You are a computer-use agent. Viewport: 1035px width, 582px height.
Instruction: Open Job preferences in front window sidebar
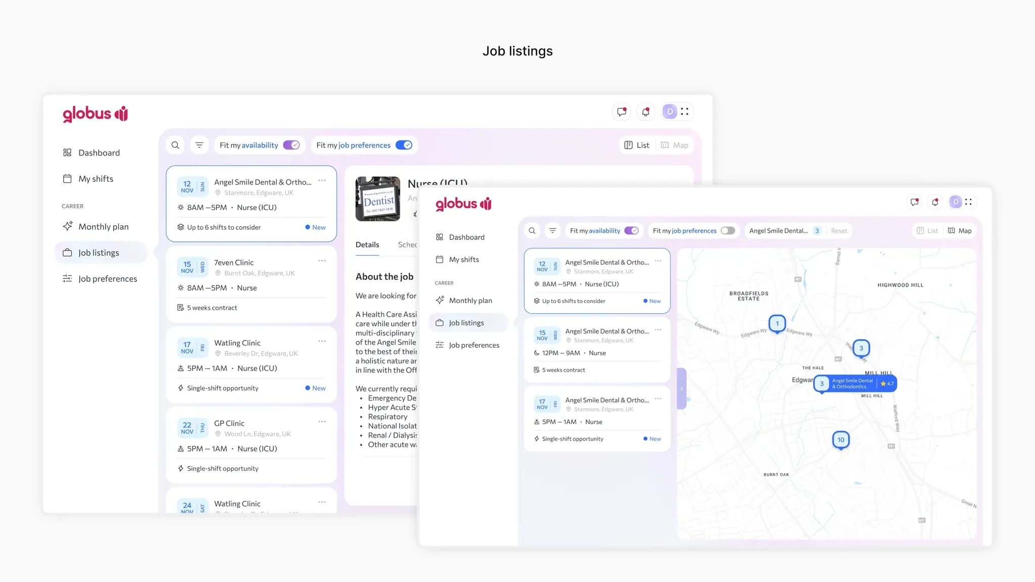(x=474, y=346)
